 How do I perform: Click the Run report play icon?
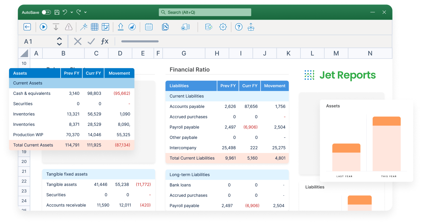click(43, 27)
